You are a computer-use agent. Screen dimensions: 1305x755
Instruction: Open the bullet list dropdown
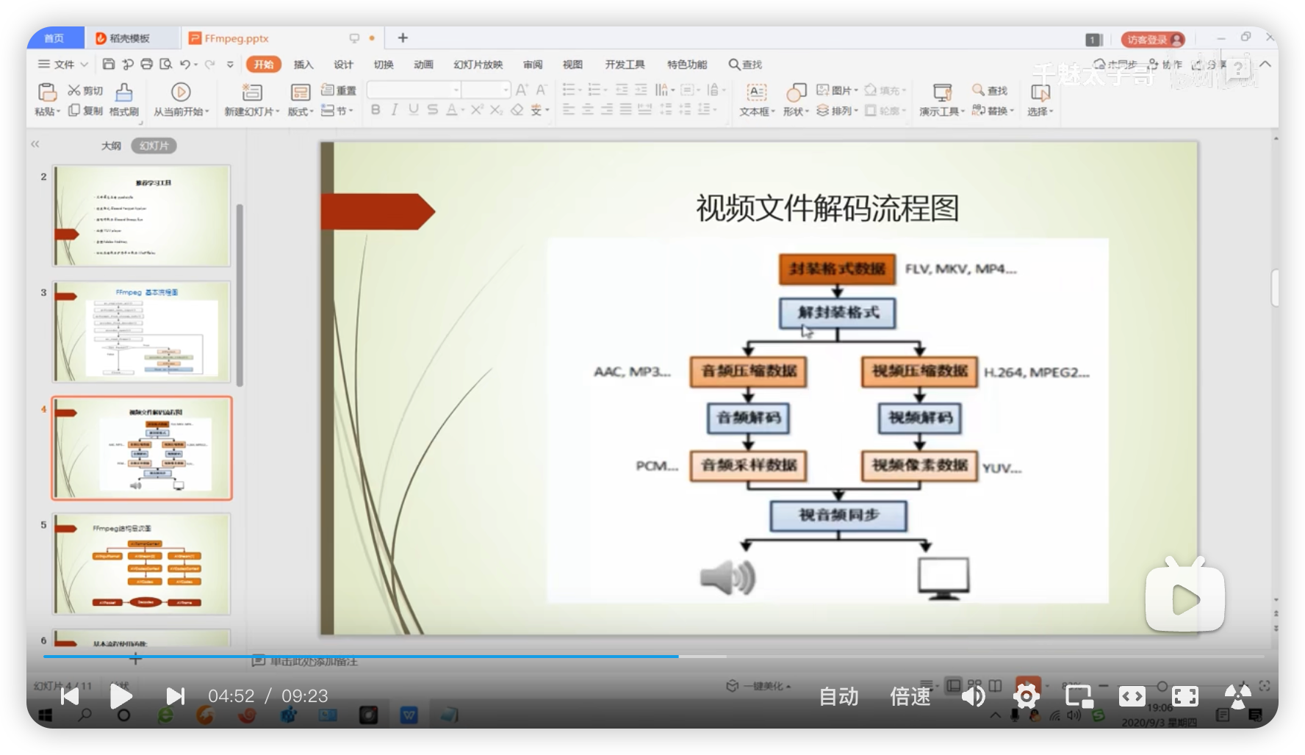pyautogui.click(x=580, y=90)
